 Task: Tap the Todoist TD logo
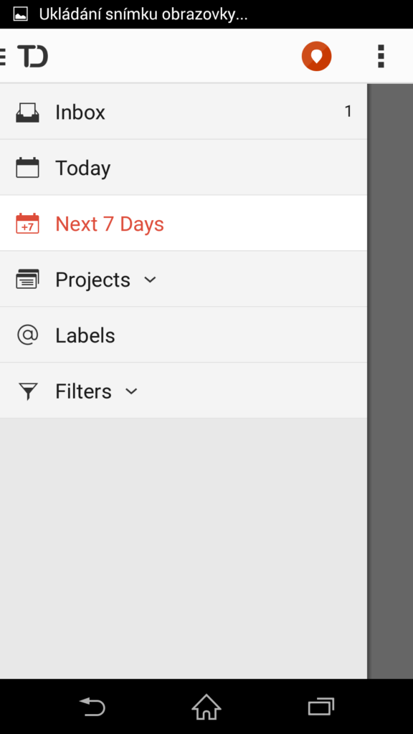point(33,56)
